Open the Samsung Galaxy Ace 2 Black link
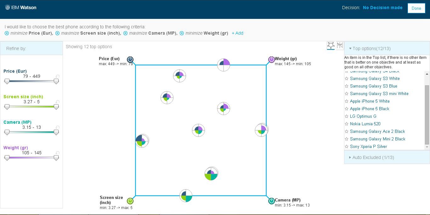This screenshot has width=430, height=215. [x=377, y=132]
